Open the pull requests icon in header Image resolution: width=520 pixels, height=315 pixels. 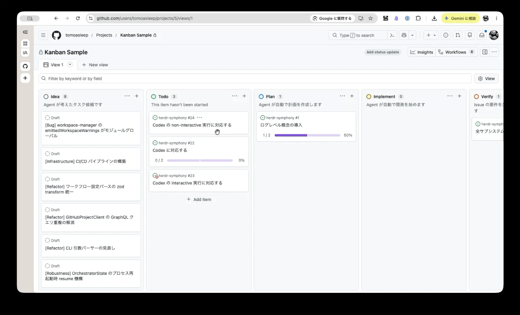click(458, 35)
